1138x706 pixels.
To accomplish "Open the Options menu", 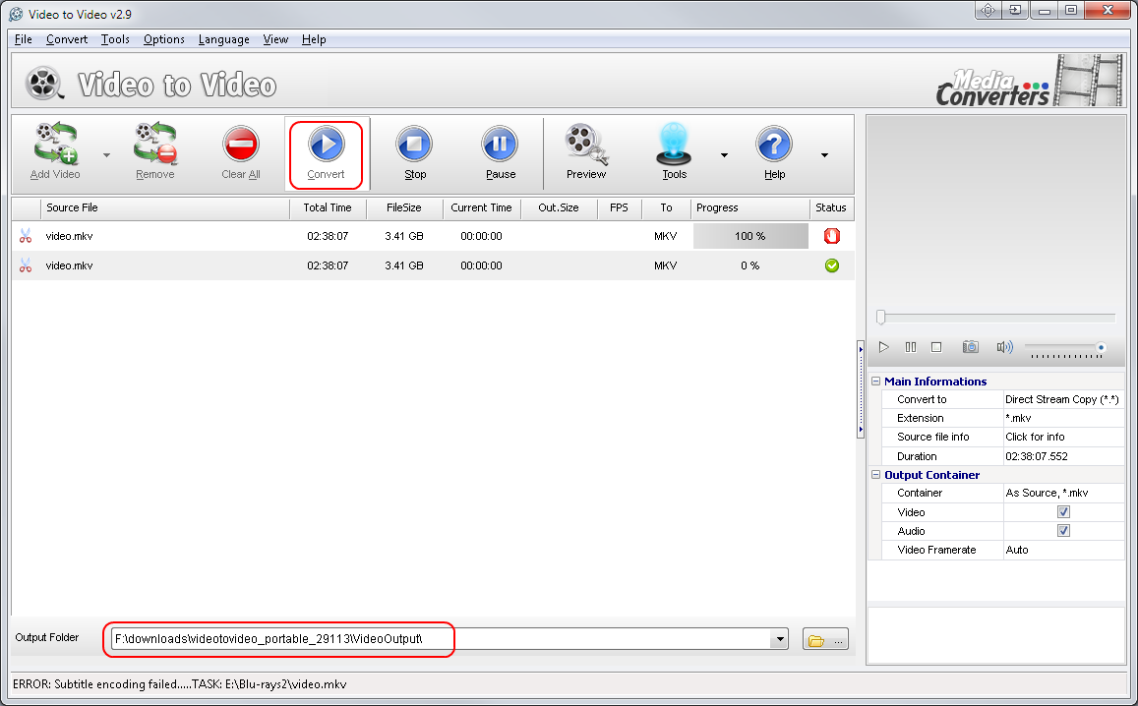I will coord(164,39).
